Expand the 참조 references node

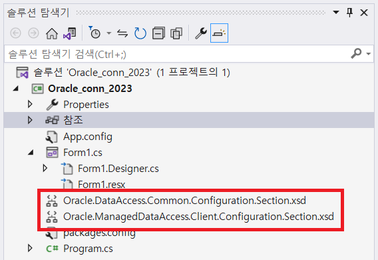(30, 120)
